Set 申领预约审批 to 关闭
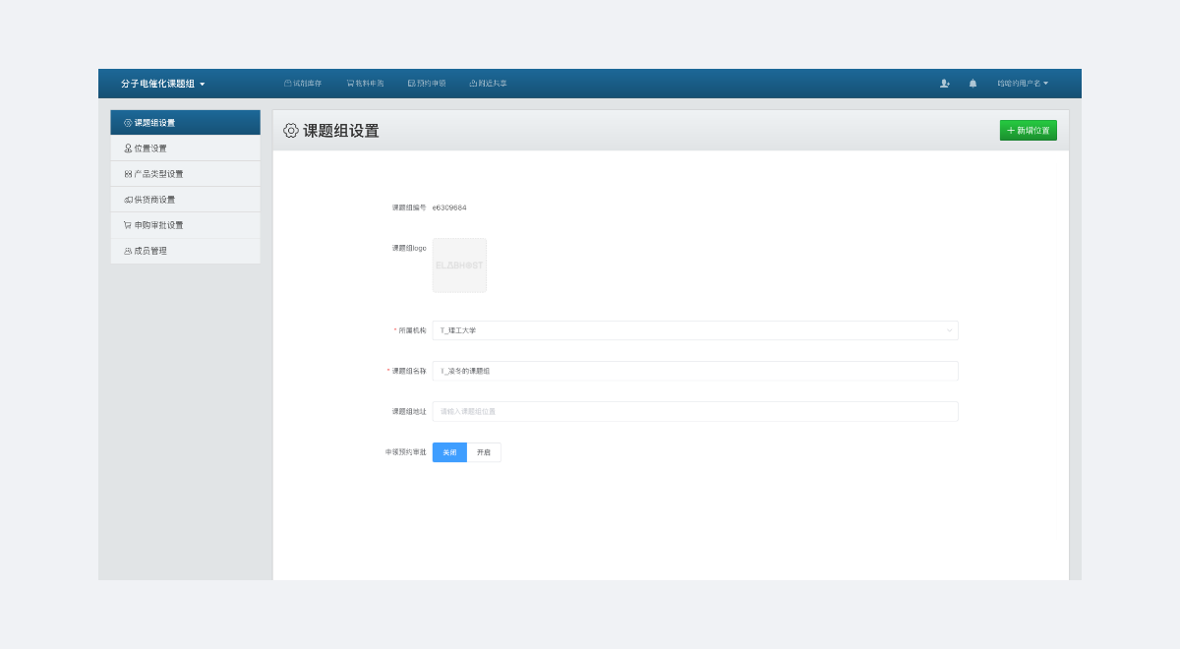 click(x=449, y=452)
